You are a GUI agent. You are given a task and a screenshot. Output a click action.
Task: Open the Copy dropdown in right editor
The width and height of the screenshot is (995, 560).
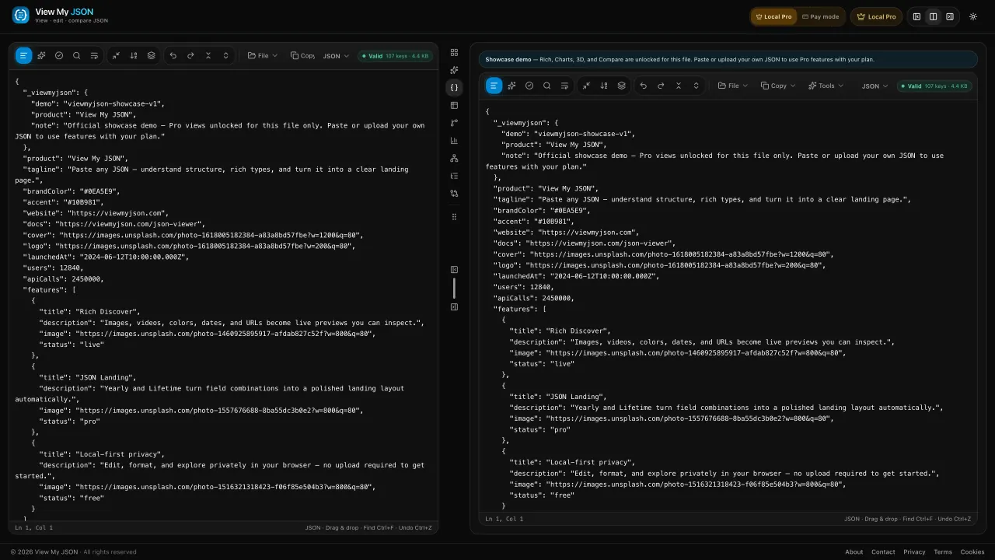pyautogui.click(x=778, y=86)
